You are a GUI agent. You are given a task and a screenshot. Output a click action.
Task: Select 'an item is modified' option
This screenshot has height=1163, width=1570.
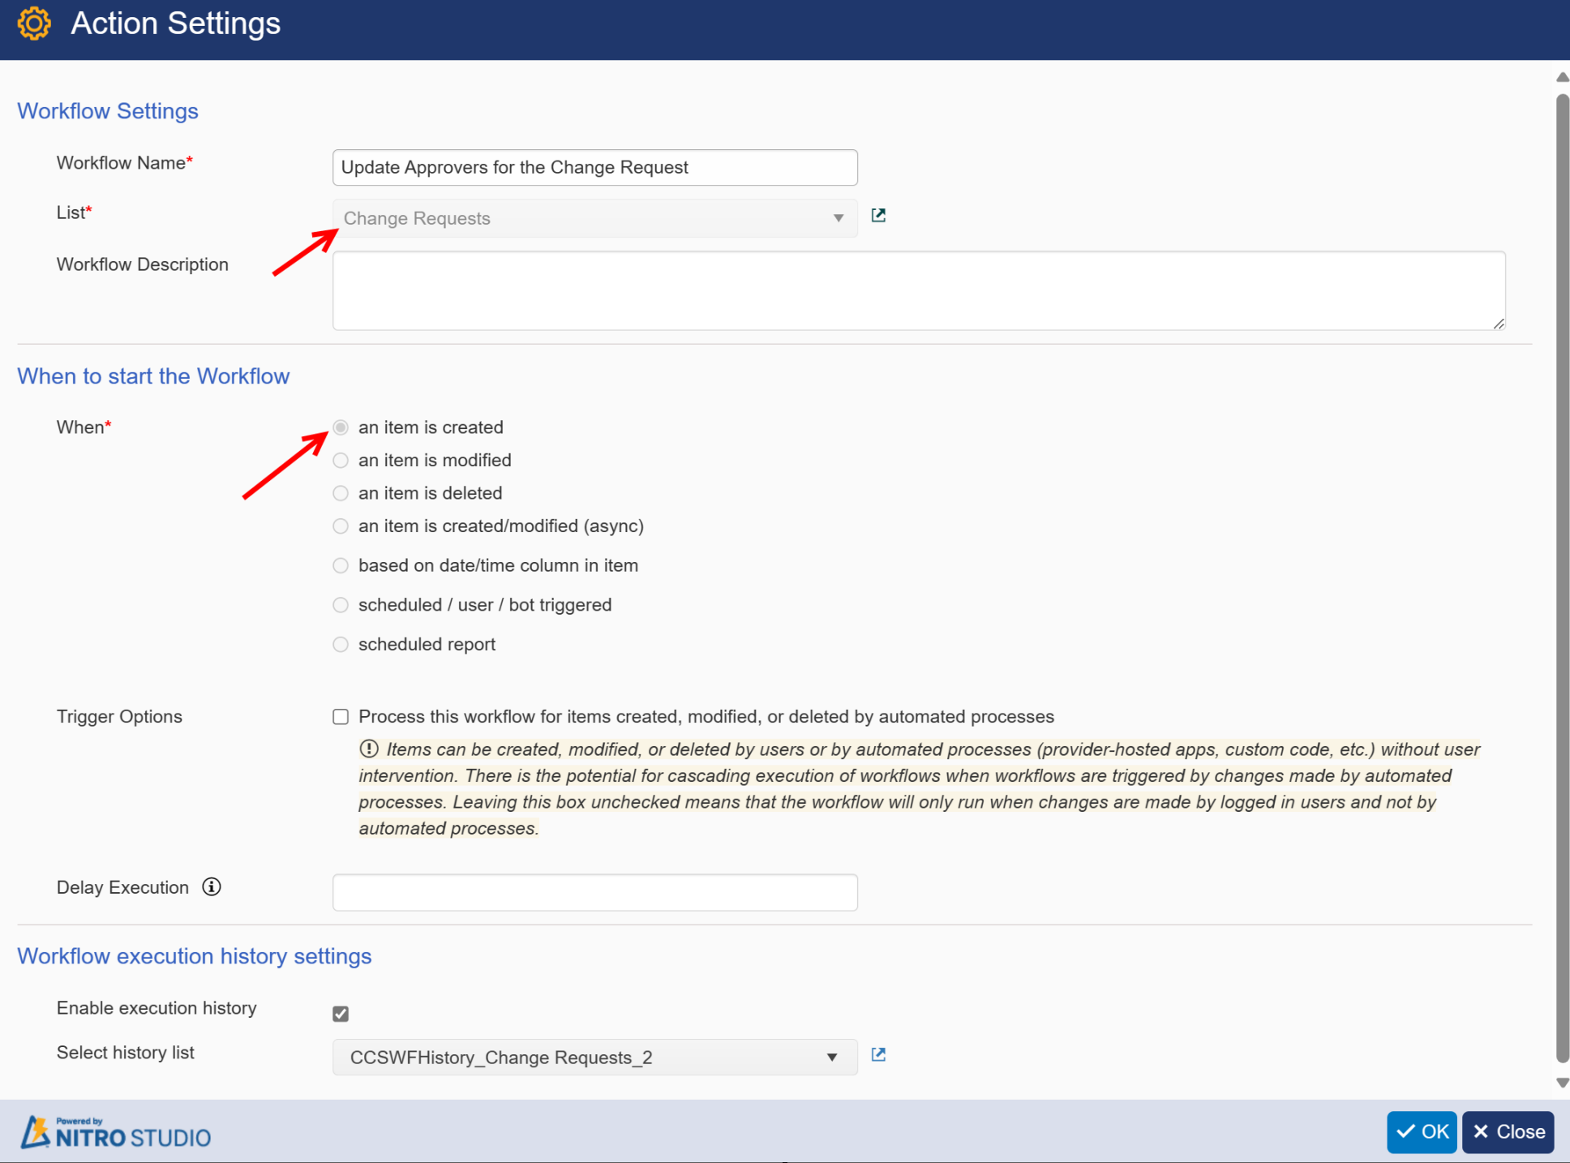(341, 461)
